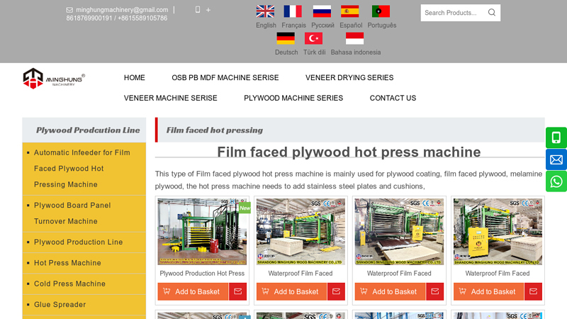Add third product Waterproof Film Faced to basket
567x319 pixels.
[x=390, y=291]
